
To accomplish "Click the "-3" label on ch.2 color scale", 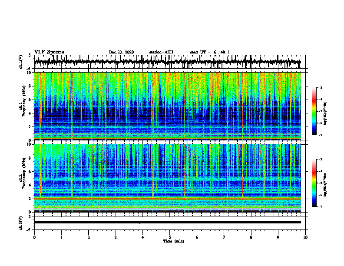I will click(x=321, y=160).
